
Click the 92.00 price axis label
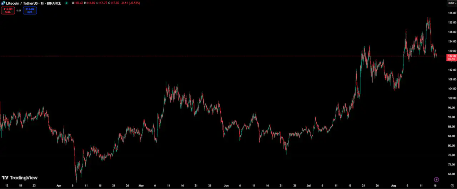click(x=452, y=117)
